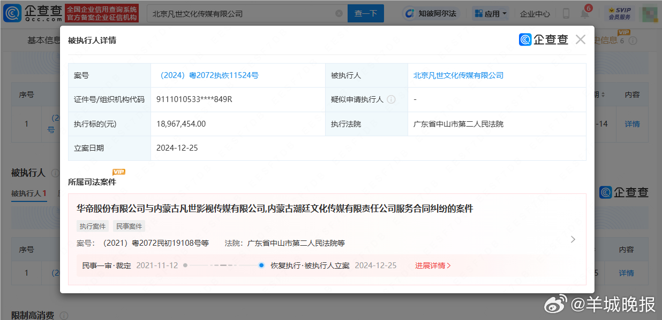The height and width of the screenshot is (320, 662).
Task: Click 广东省中山市第二人民法院 cell
Action: tap(458, 124)
